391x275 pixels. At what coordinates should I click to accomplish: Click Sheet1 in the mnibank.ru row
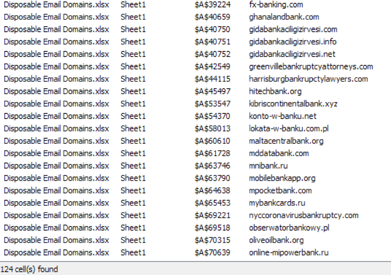pos(133,166)
